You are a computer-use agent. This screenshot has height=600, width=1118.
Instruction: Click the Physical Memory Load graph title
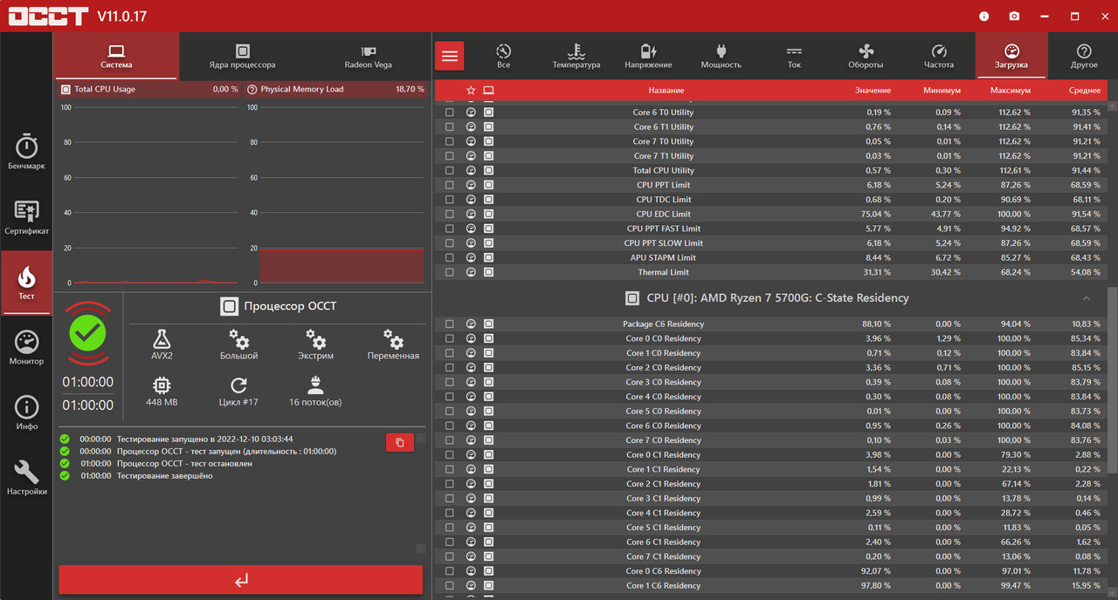(x=302, y=89)
